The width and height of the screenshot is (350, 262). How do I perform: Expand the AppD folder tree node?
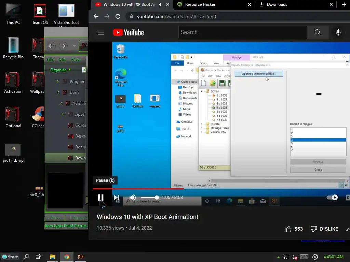click(x=63, y=114)
